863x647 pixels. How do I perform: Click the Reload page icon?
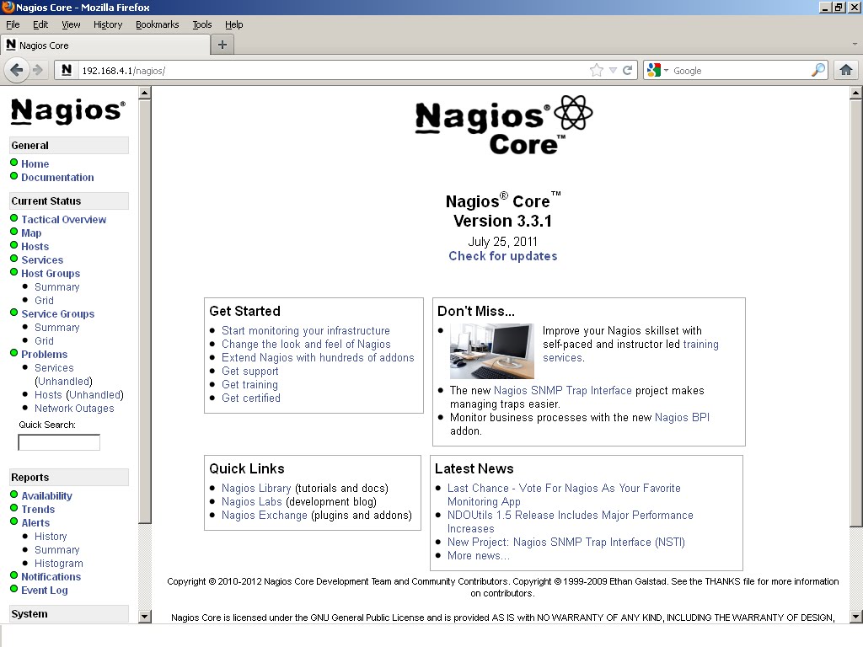(x=627, y=71)
